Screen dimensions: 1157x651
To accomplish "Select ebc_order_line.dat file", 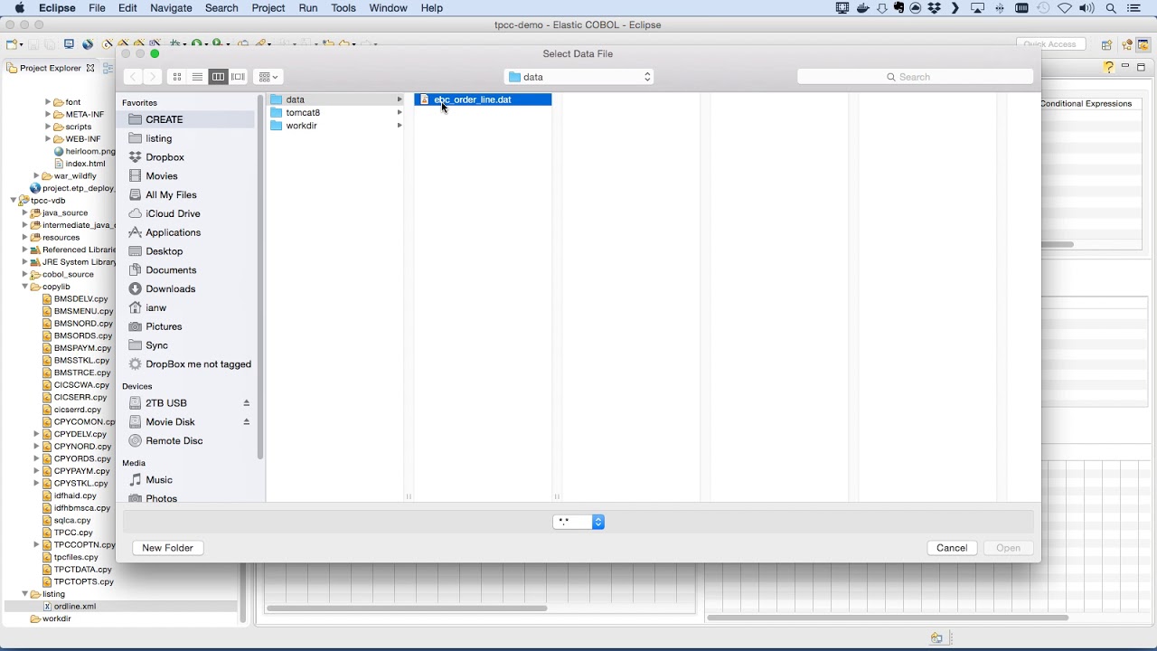I will tap(483, 99).
